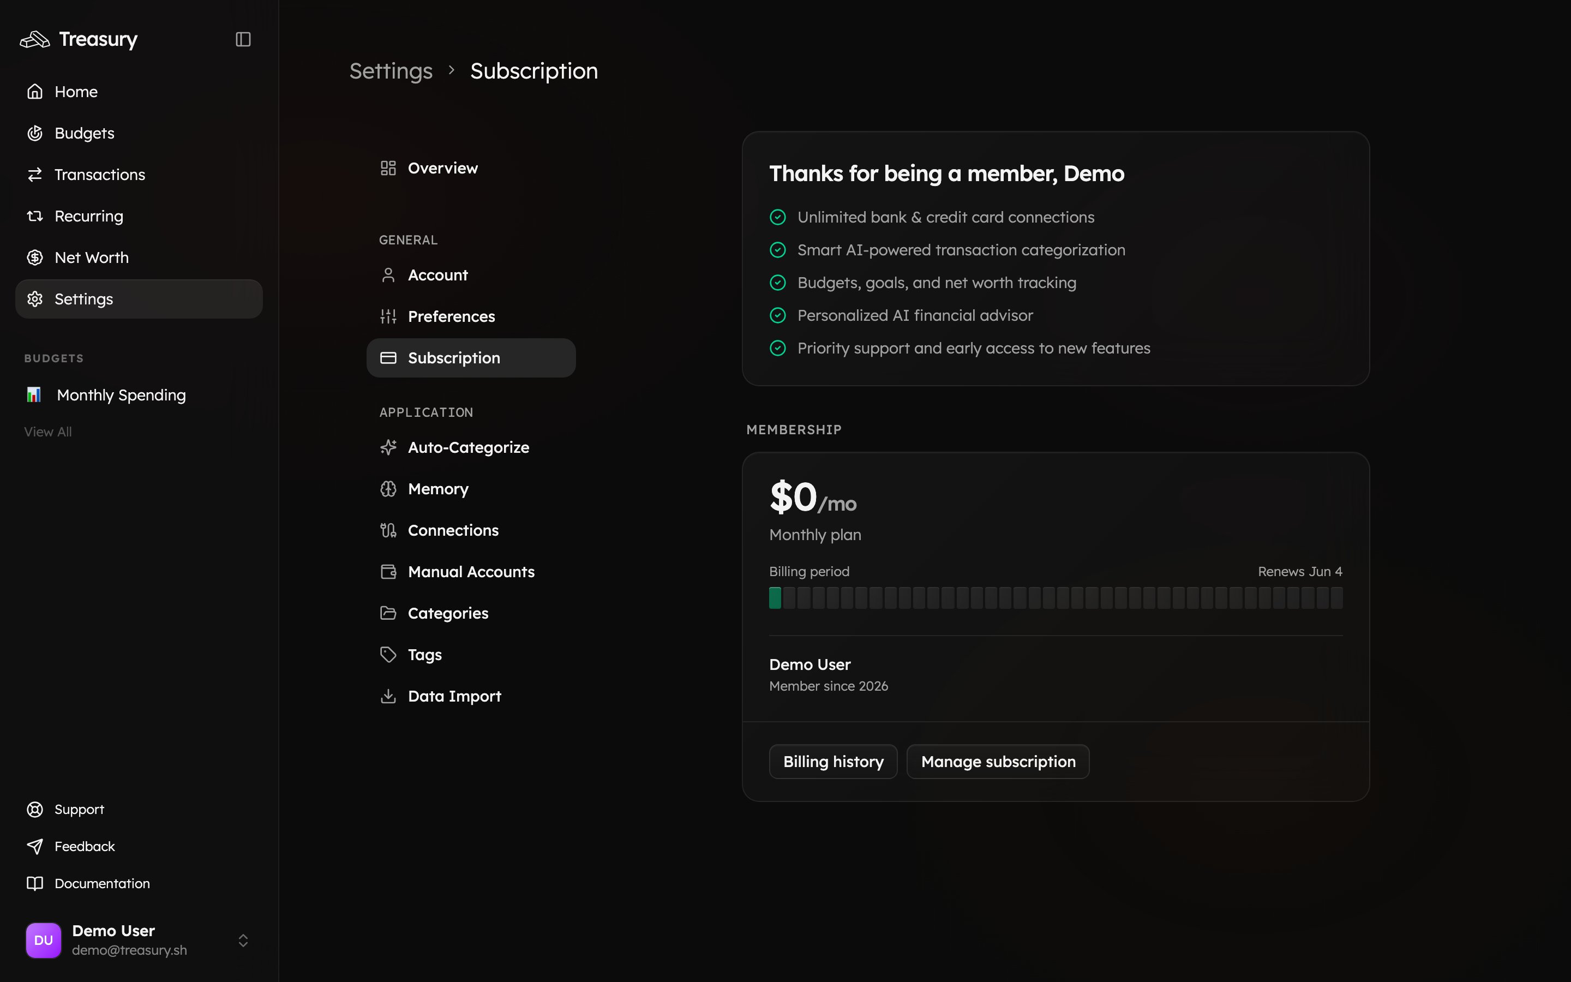Click the Recurring loop icon
This screenshot has height=982, width=1571.
pyautogui.click(x=35, y=216)
